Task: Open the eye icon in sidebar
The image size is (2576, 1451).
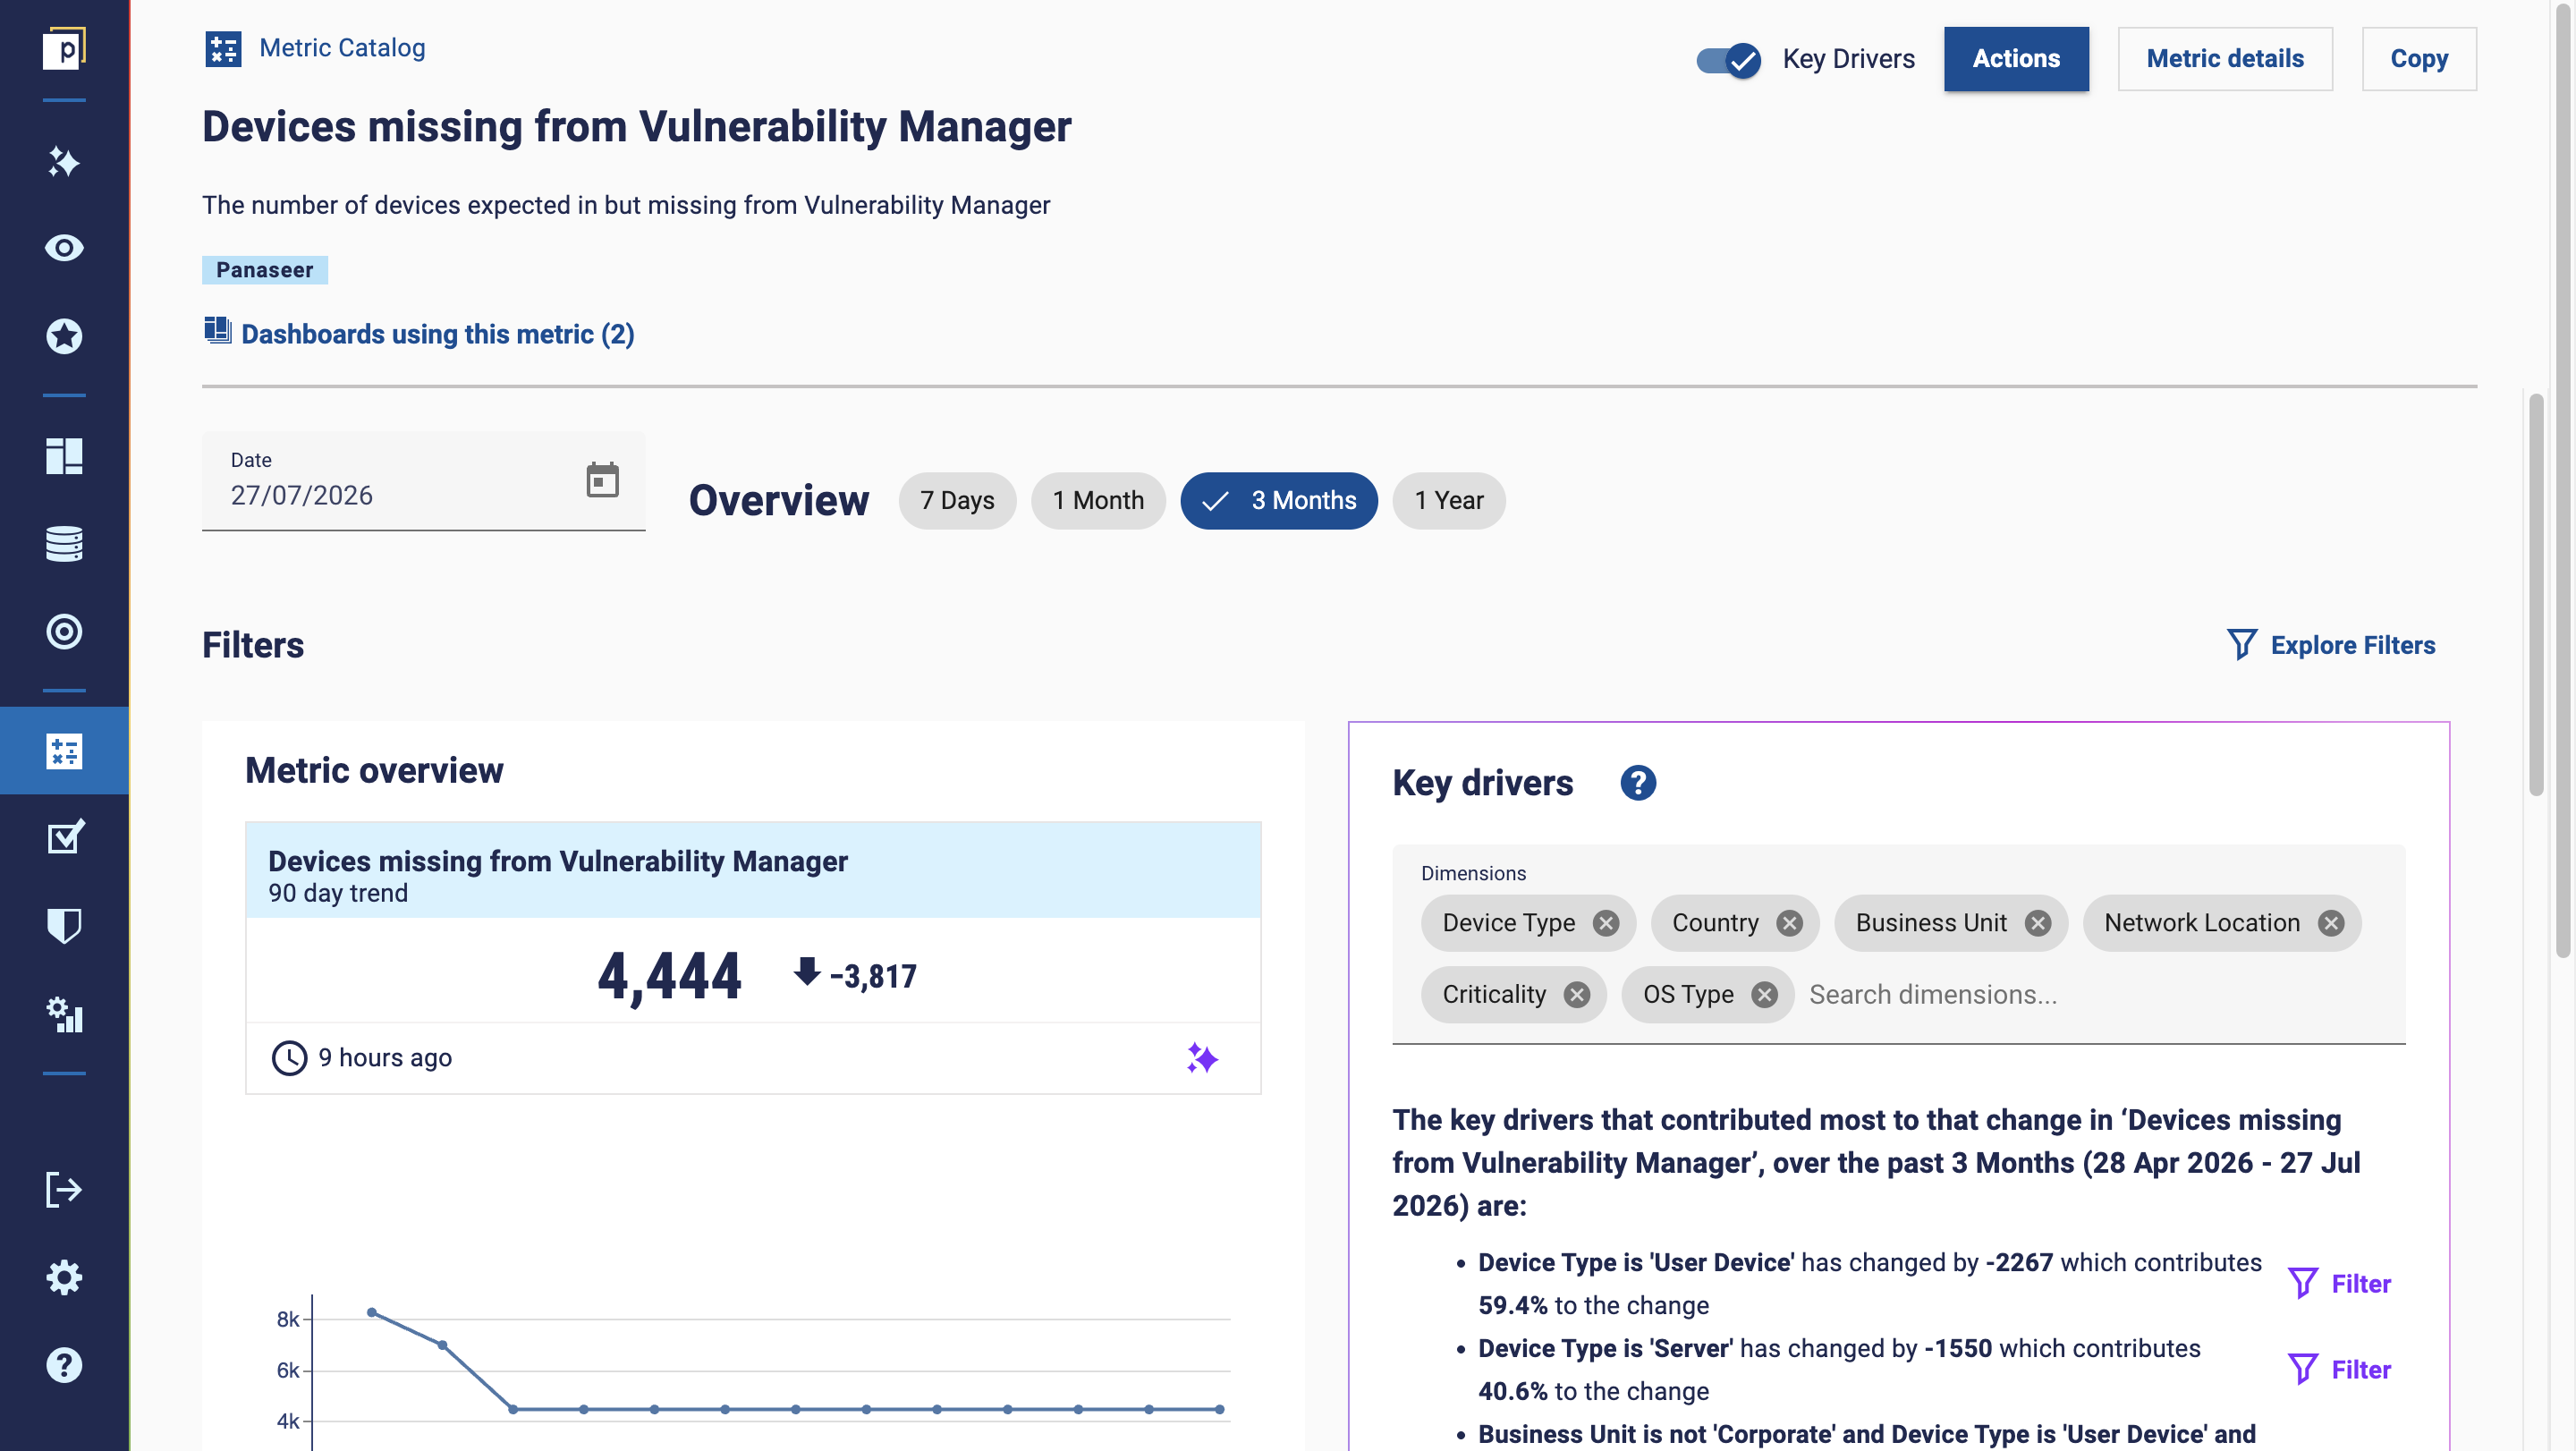Action: tap(64, 247)
